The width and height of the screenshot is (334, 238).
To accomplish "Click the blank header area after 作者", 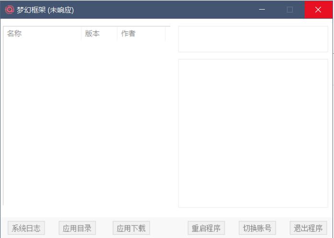I will coord(168,34).
